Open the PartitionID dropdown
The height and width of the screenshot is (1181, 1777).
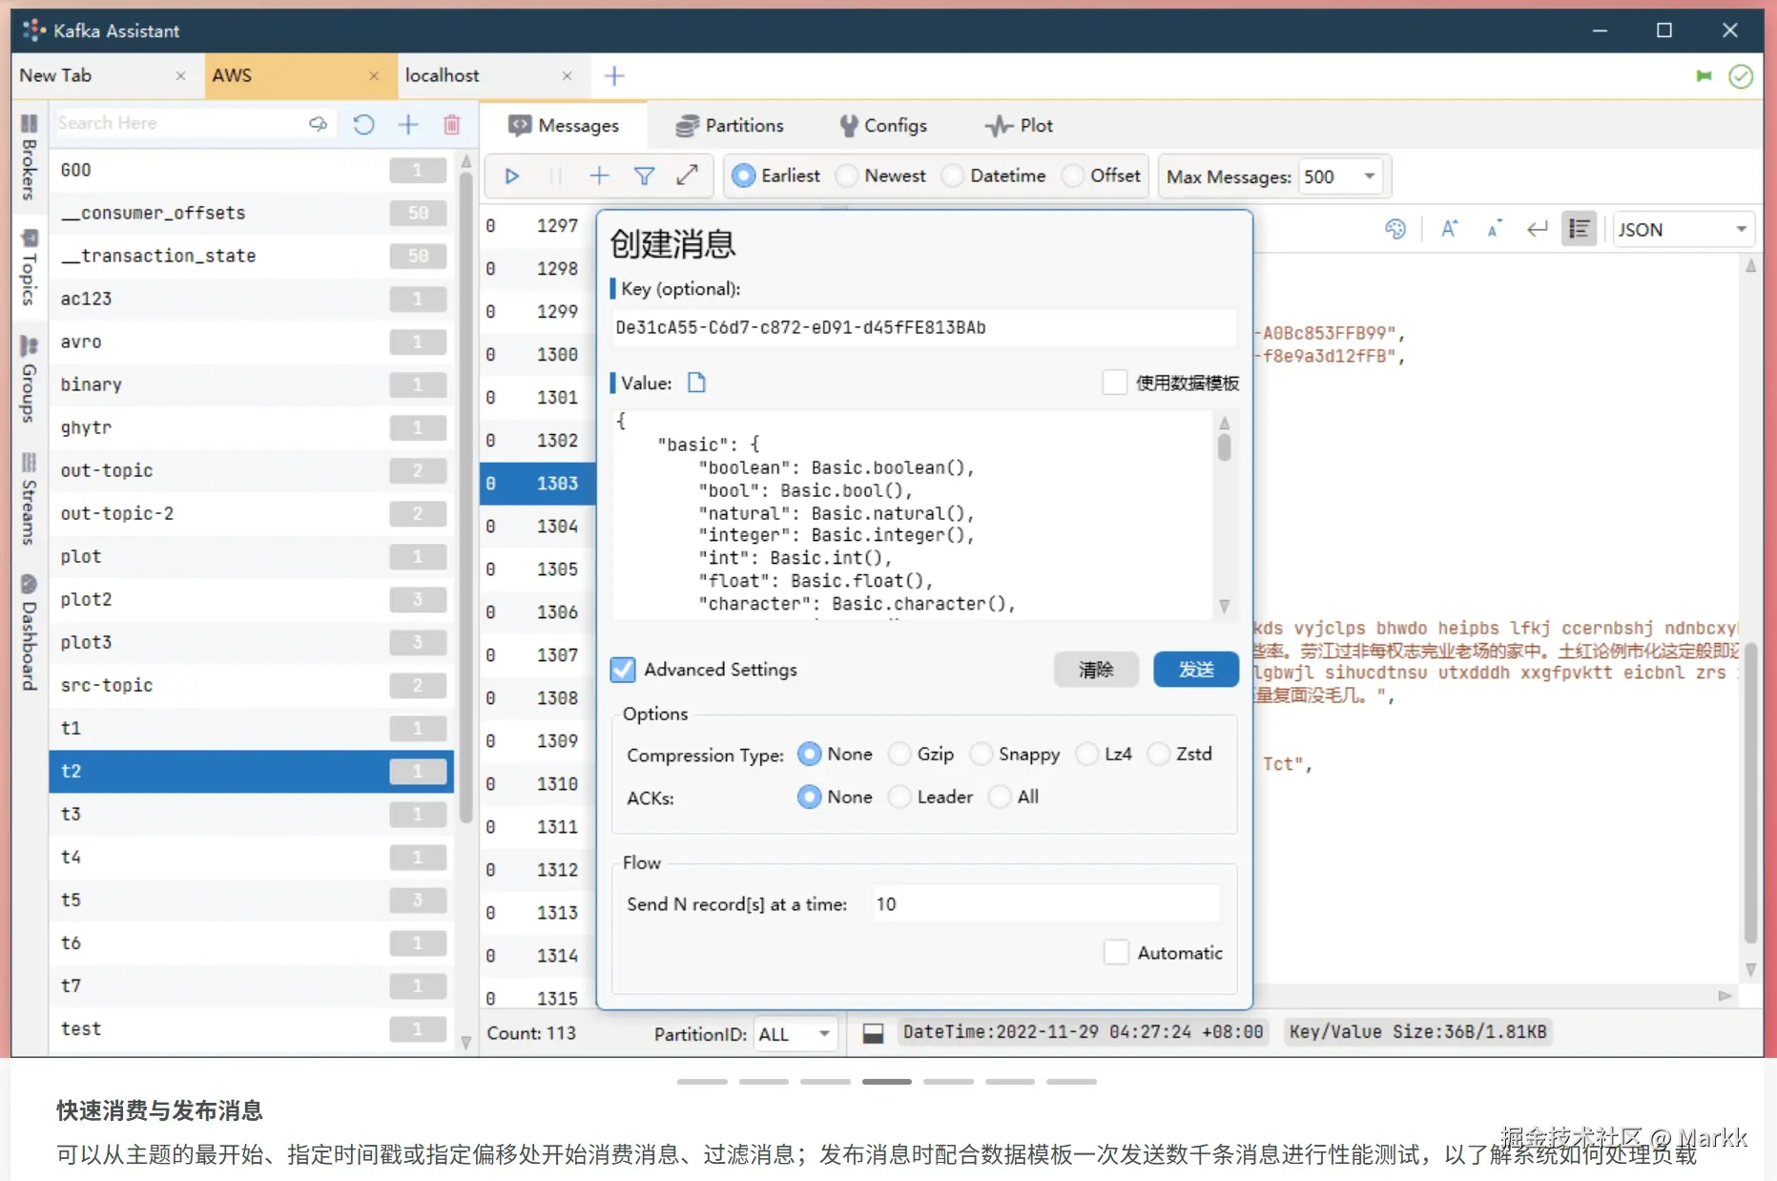tap(796, 1034)
